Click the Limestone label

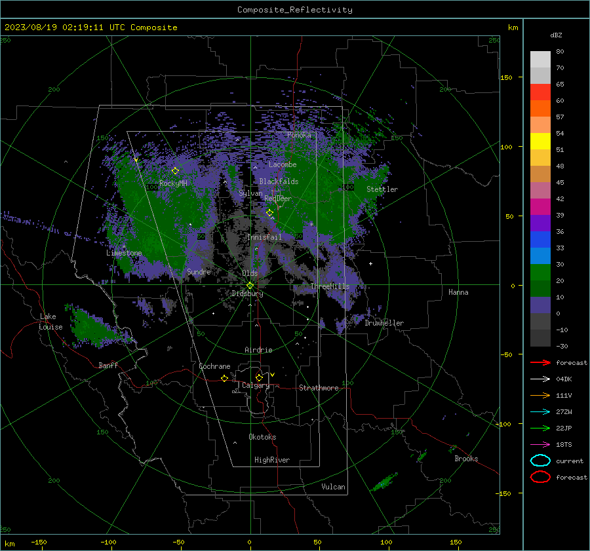click(x=124, y=253)
